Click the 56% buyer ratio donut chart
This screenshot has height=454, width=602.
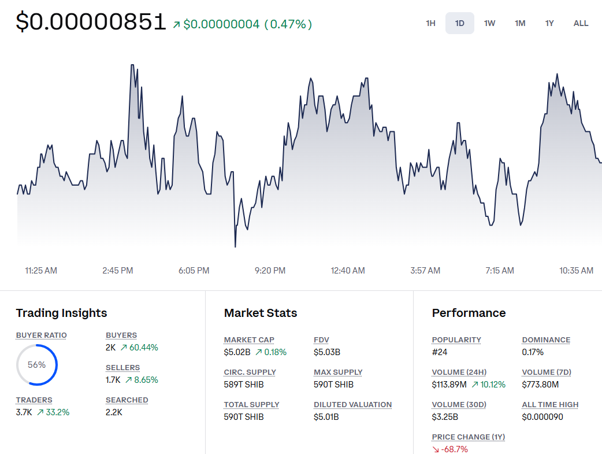pos(36,364)
